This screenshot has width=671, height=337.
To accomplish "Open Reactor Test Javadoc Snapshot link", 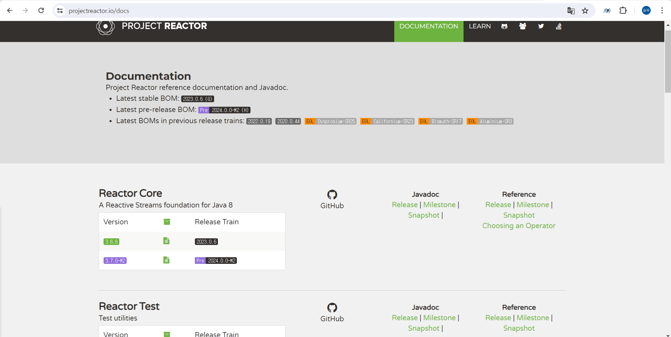I will [424, 328].
